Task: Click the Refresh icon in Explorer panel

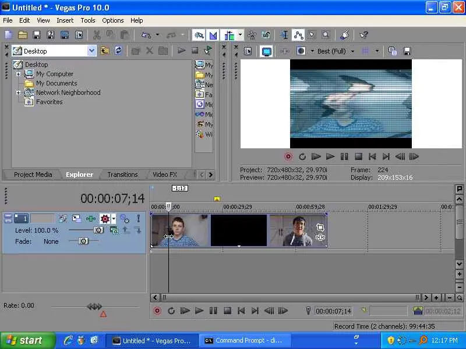Action: tap(119, 51)
